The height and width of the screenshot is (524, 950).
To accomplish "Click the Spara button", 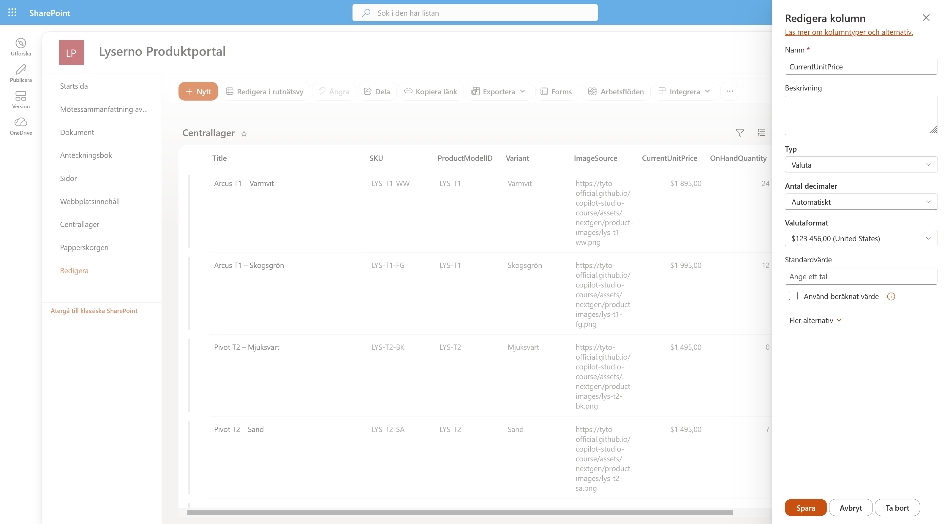I will pos(805,508).
